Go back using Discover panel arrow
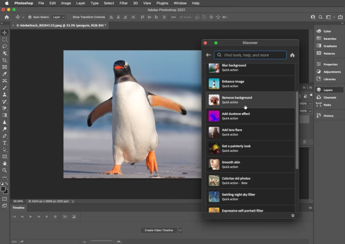Image resolution: width=345 pixels, height=244 pixels. [x=208, y=55]
